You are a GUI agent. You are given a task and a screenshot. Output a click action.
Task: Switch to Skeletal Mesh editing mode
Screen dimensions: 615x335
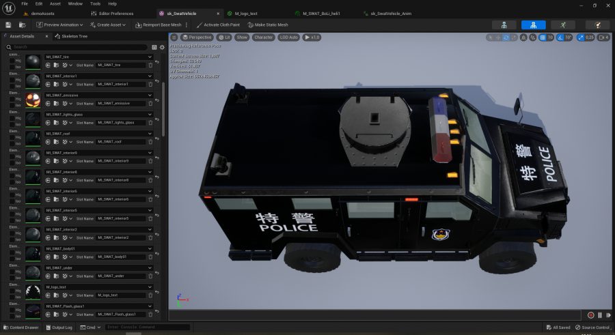coord(533,25)
